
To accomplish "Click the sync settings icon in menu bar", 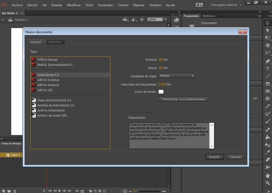I will point(199,5).
